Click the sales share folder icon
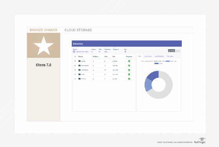The image size is (219, 147). click(x=80, y=74)
